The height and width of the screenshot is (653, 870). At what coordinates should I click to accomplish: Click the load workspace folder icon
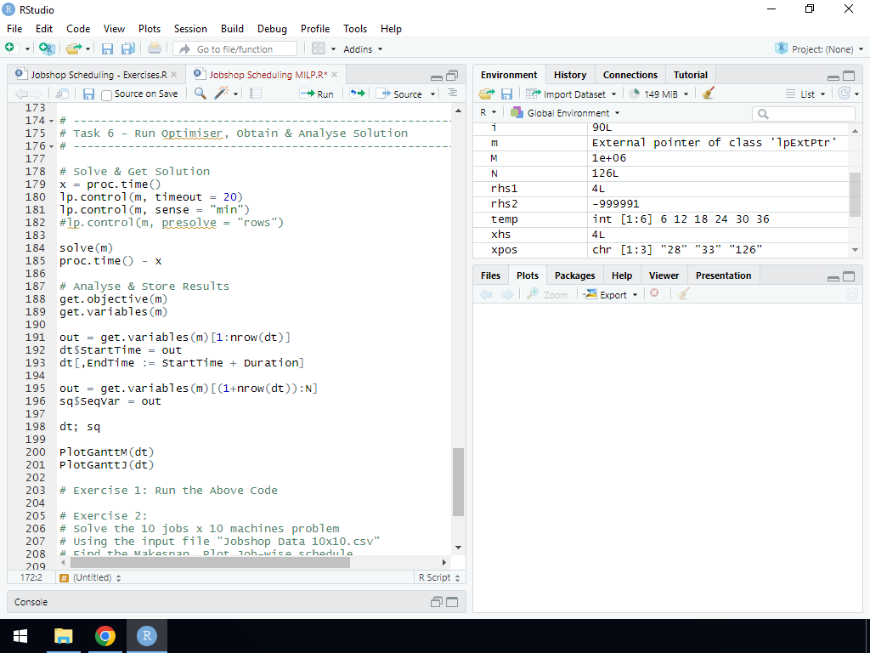tap(486, 94)
